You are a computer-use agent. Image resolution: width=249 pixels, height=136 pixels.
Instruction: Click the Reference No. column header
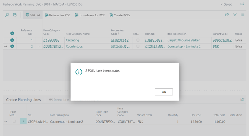26,32
